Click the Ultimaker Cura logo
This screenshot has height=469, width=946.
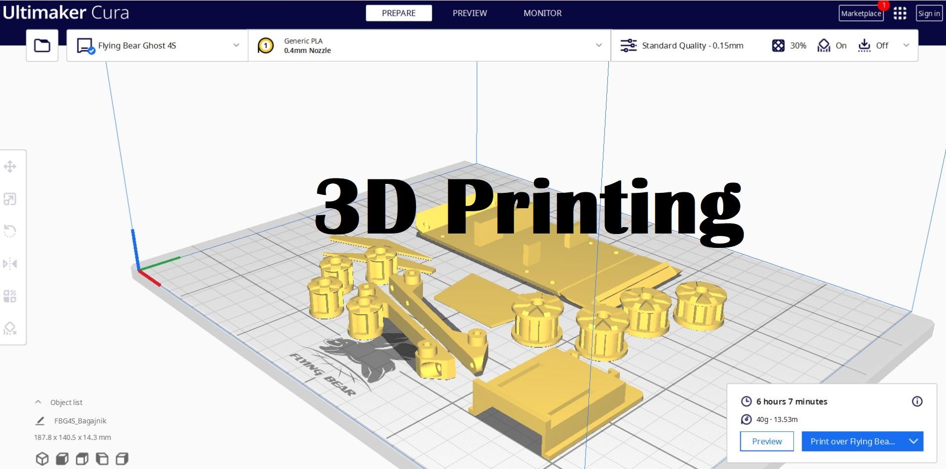point(66,13)
